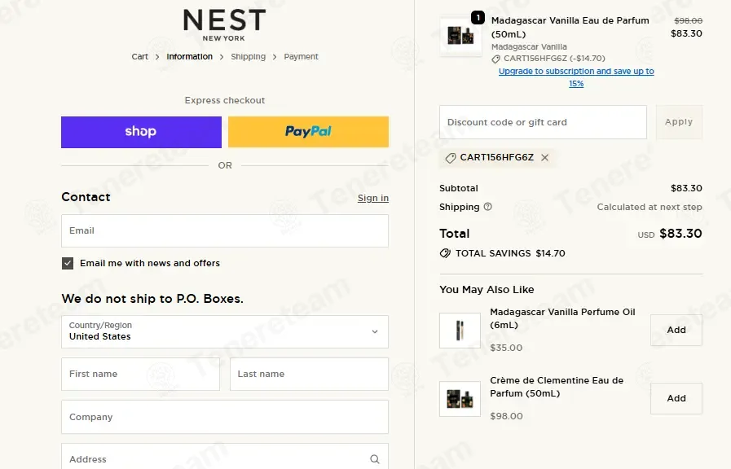The width and height of the screenshot is (731, 469).
Task: Click the 'You May Also Like' heading
Action: 487,290
